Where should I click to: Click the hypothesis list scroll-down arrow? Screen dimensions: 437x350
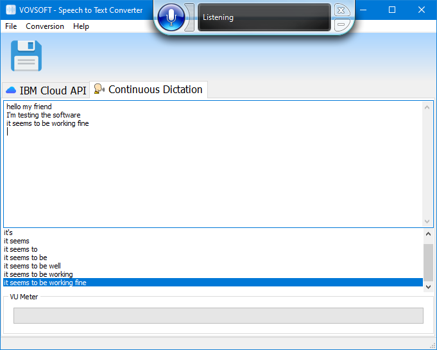[x=429, y=286]
